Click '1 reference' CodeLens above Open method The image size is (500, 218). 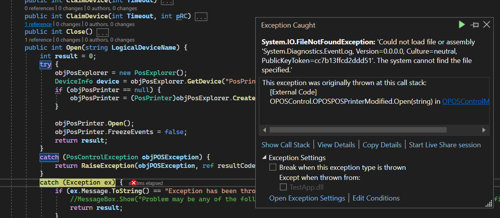point(38,40)
